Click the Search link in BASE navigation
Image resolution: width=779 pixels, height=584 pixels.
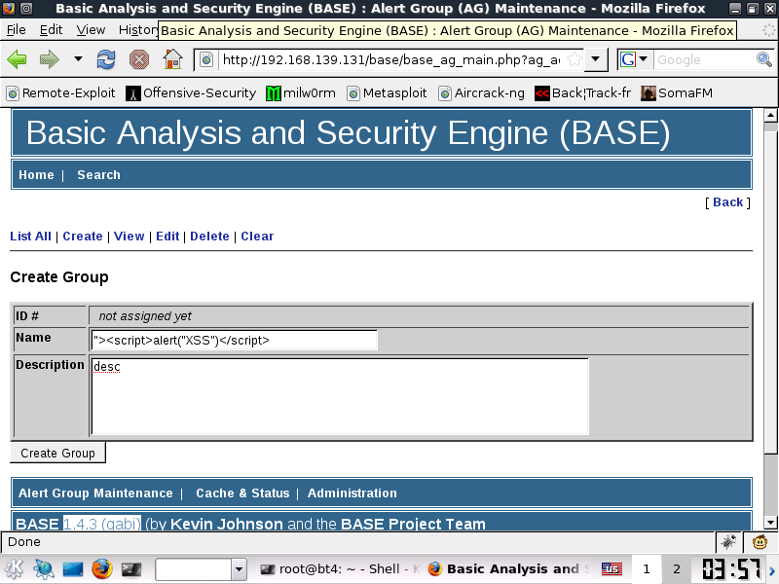[99, 175]
